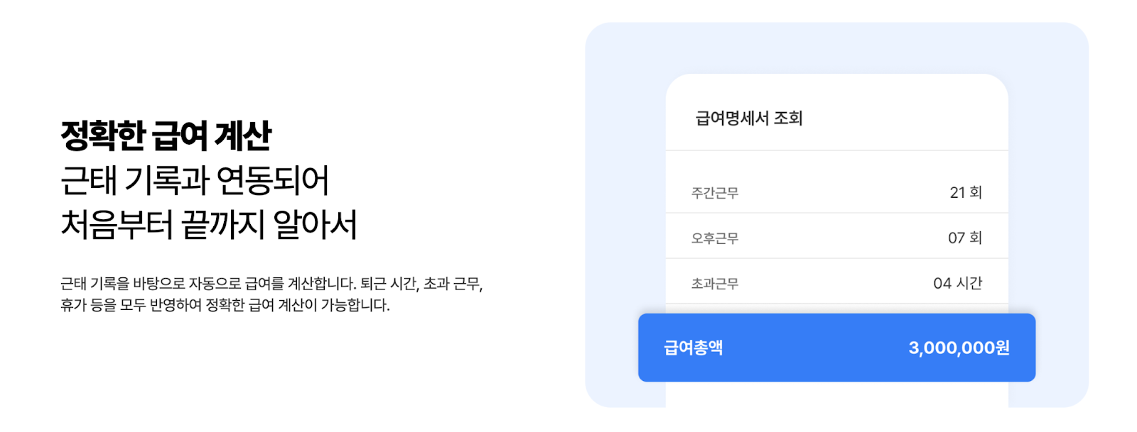Click the blue 급여총액 total pay bar
This screenshot has height=432, width=1137.
tap(839, 347)
